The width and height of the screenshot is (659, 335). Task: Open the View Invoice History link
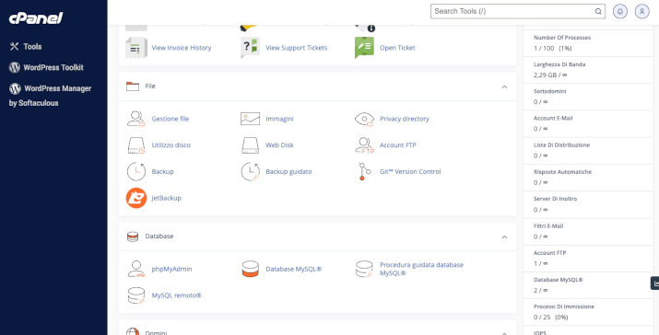coord(182,48)
